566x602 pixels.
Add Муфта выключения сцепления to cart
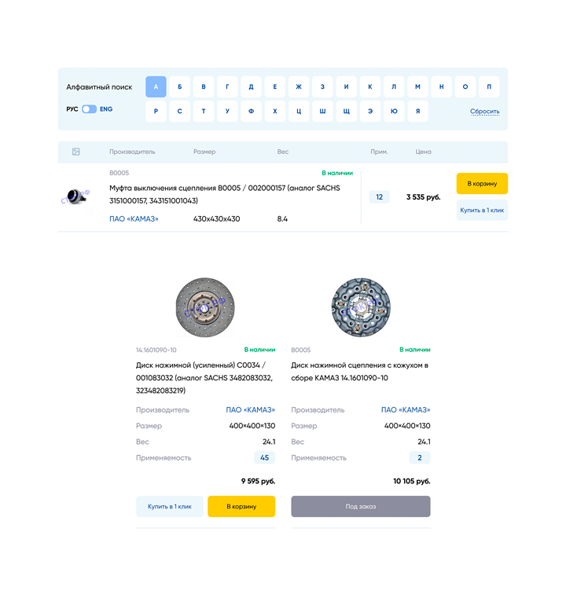click(481, 183)
